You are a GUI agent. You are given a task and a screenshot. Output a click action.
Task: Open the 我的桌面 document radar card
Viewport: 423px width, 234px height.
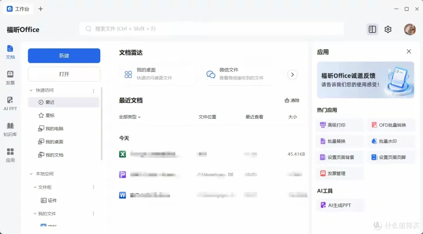pyautogui.click(x=158, y=74)
